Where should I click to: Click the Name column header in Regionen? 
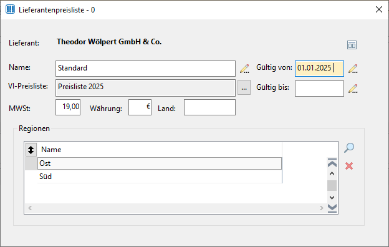(160, 150)
